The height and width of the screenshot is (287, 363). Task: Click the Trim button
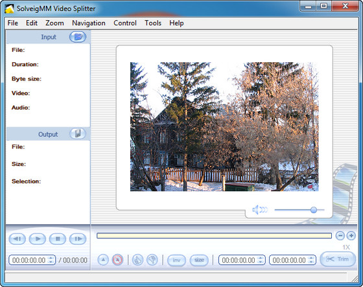coord(338,259)
